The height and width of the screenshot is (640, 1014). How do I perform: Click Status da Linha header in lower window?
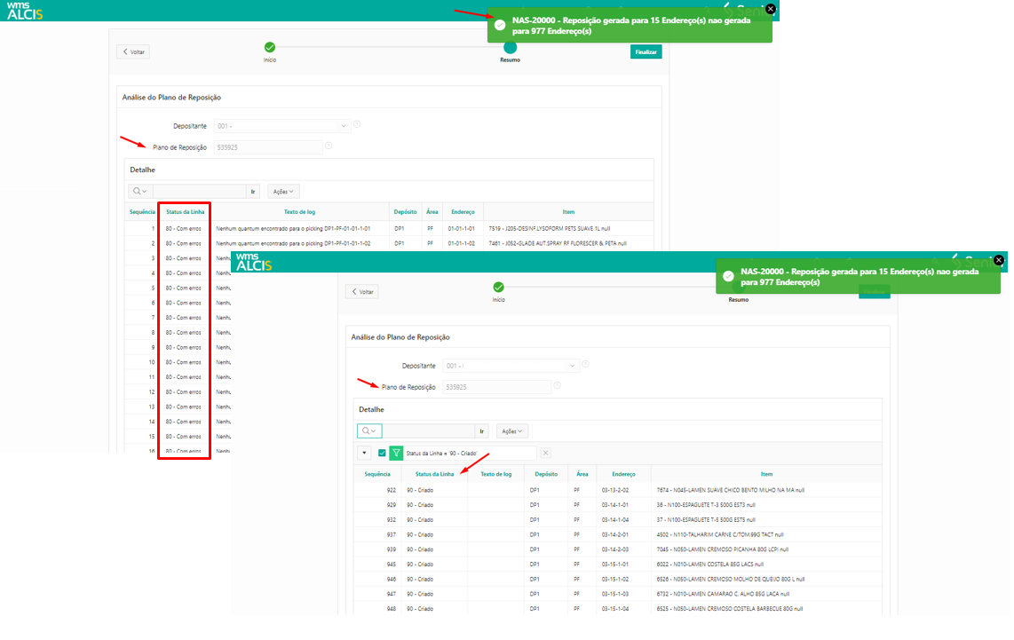pos(434,475)
